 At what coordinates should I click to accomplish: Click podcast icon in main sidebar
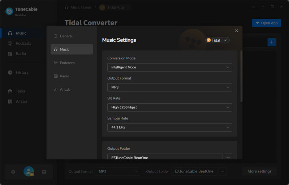tap(10, 44)
